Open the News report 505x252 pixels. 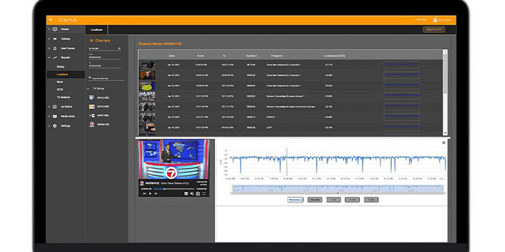coord(60,82)
